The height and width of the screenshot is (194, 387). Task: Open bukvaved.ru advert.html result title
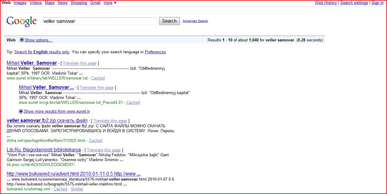(x=74, y=174)
